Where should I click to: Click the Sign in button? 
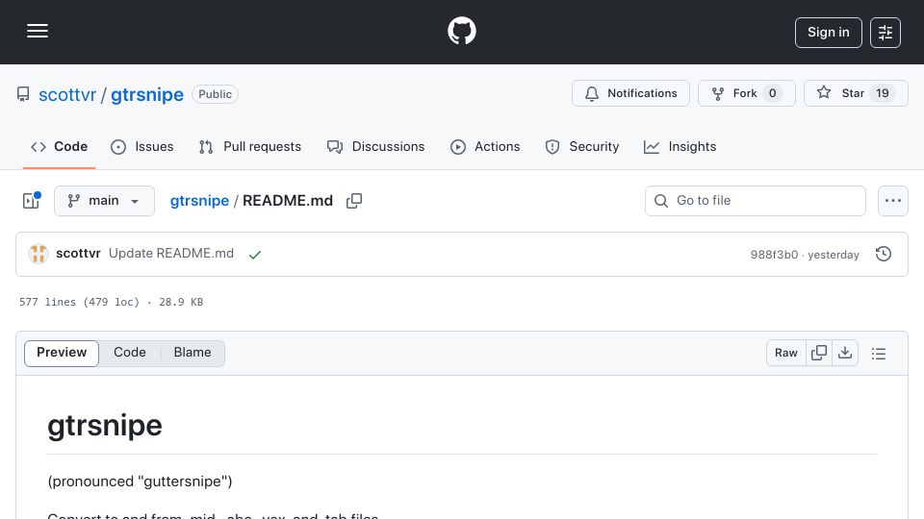point(828,33)
